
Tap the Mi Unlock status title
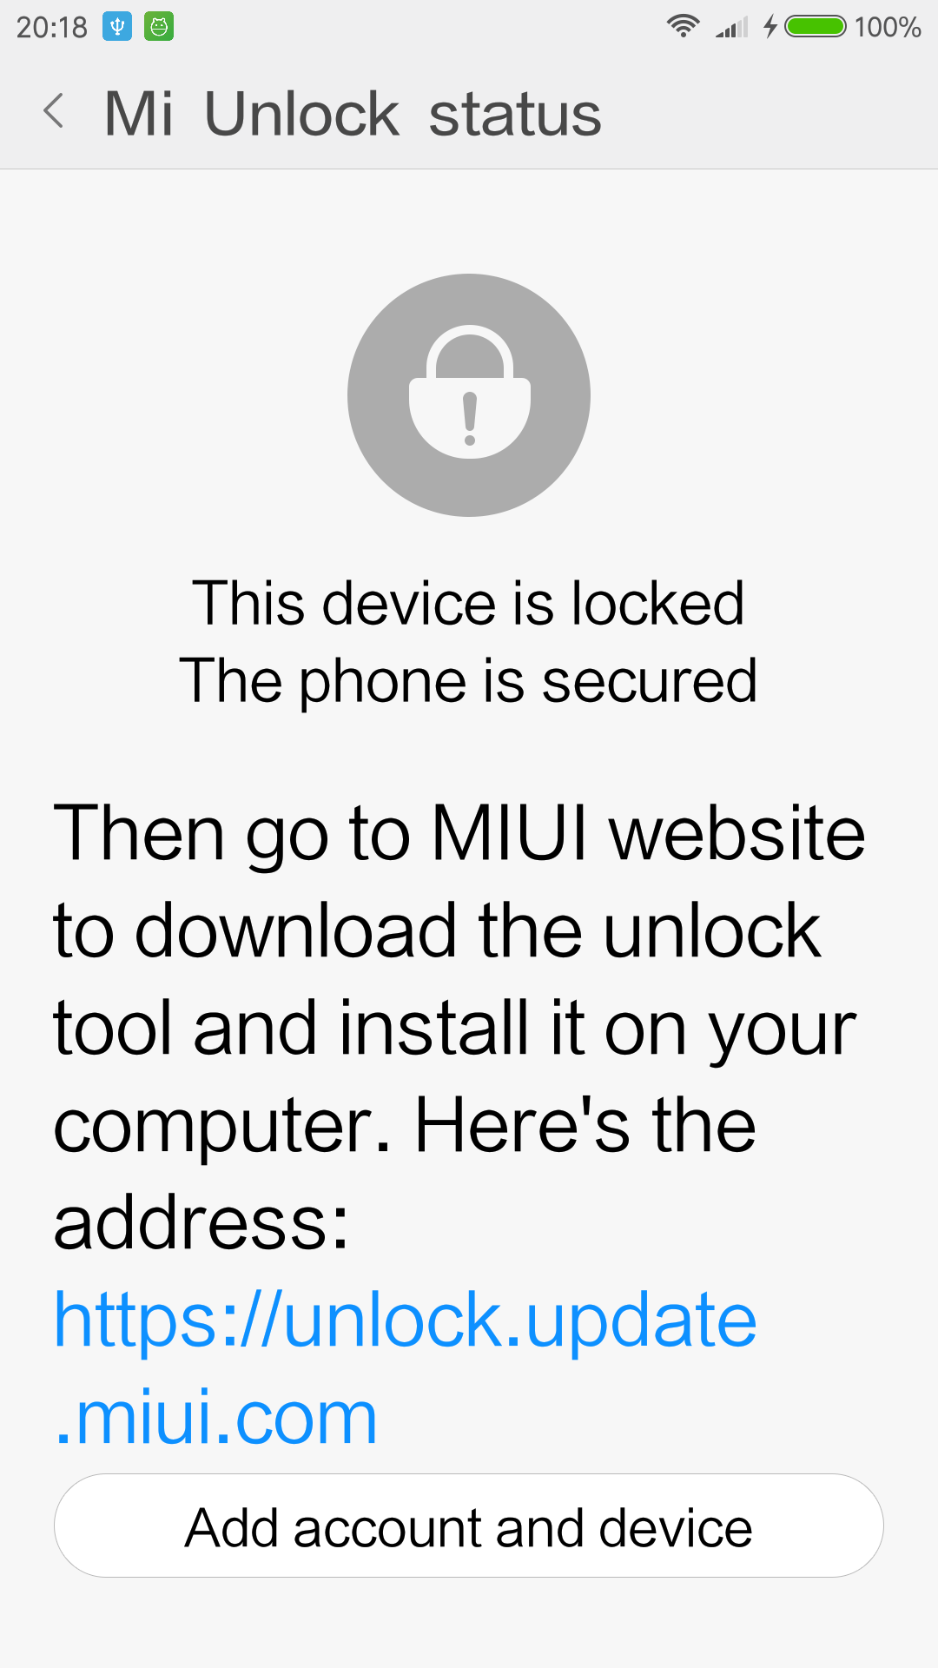pos(353,114)
